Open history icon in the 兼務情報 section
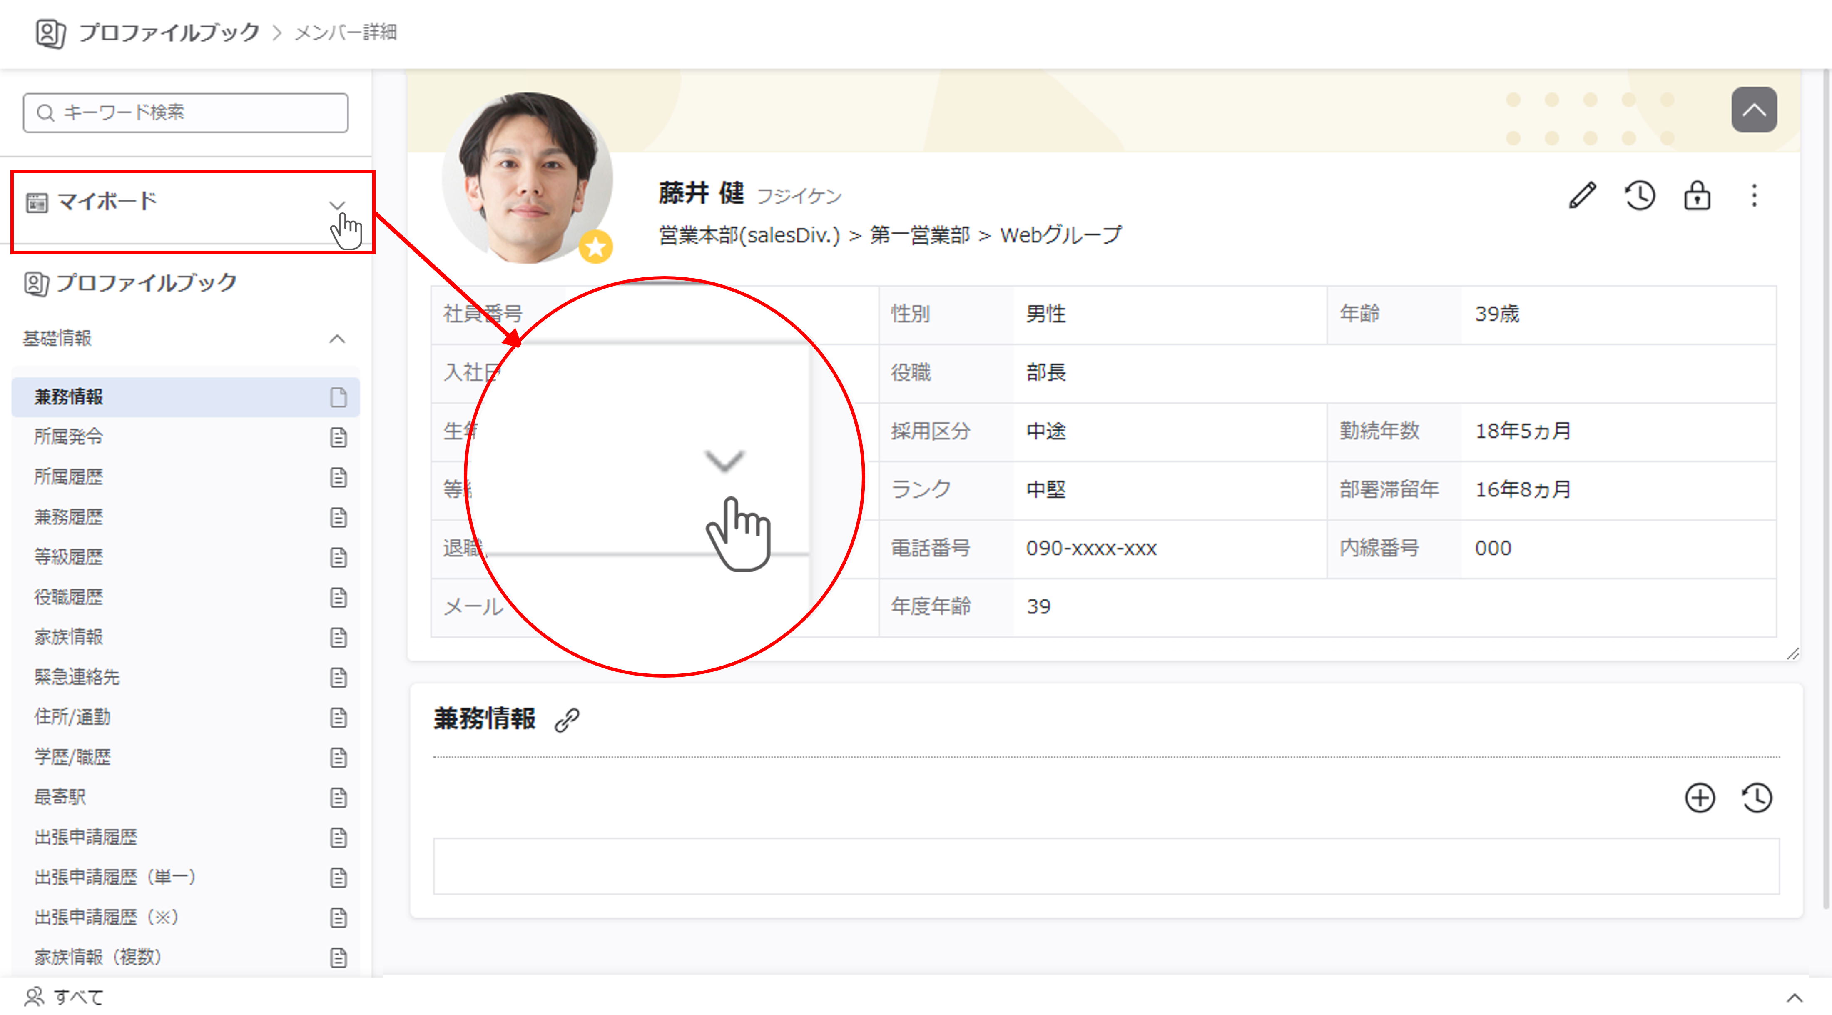1832x1015 pixels. coord(1757,797)
